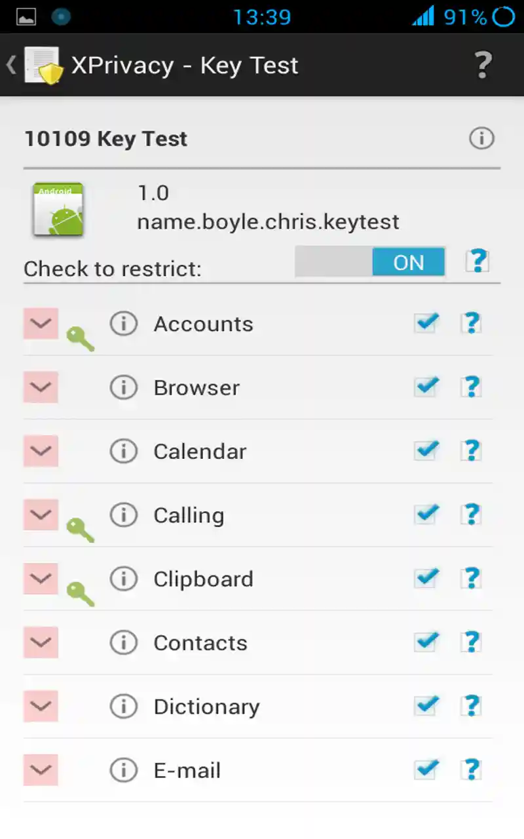This screenshot has height=839, width=524.
Task: Uncheck the E-mail restriction checkbox
Action: click(x=426, y=770)
